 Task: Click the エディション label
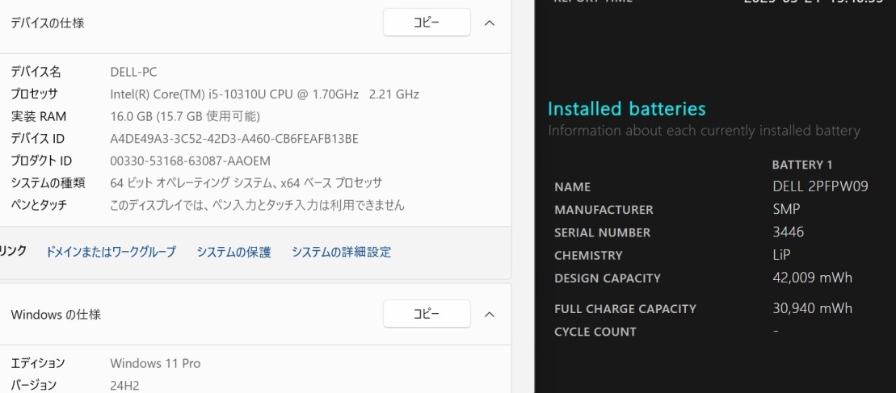[x=38, y=363]
